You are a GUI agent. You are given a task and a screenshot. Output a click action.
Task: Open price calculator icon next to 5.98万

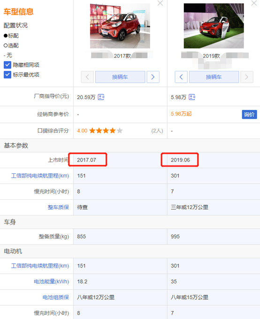tap(191, 97)
